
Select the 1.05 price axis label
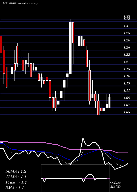coord(127,112)
